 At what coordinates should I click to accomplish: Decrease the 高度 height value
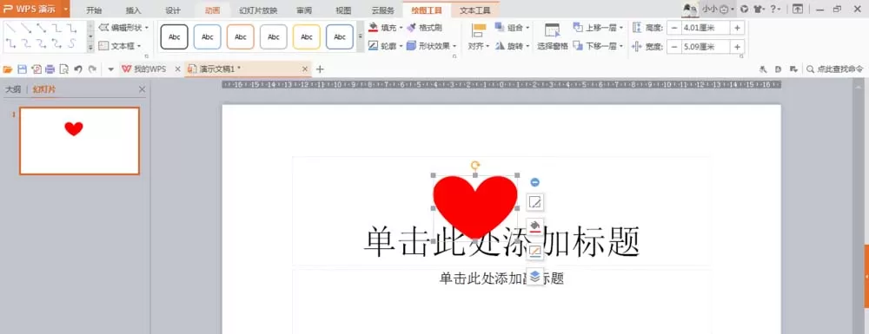674,28
